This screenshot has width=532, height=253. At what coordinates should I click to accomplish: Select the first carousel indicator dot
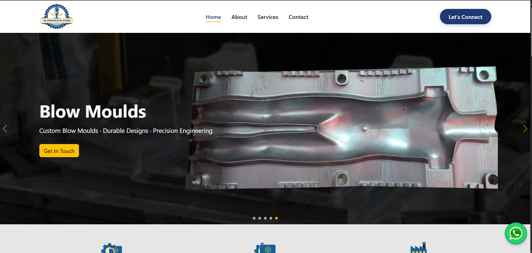pyautogui.click(x=254, y=218)
